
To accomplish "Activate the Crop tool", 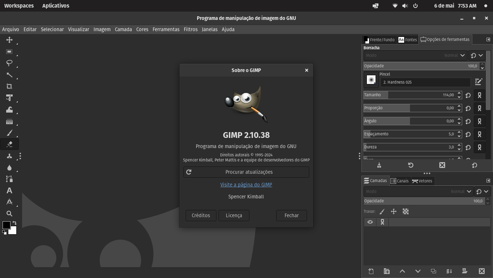I will coord(9,87).
